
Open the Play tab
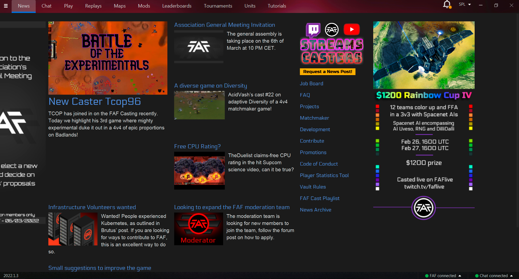coord(68,6)
